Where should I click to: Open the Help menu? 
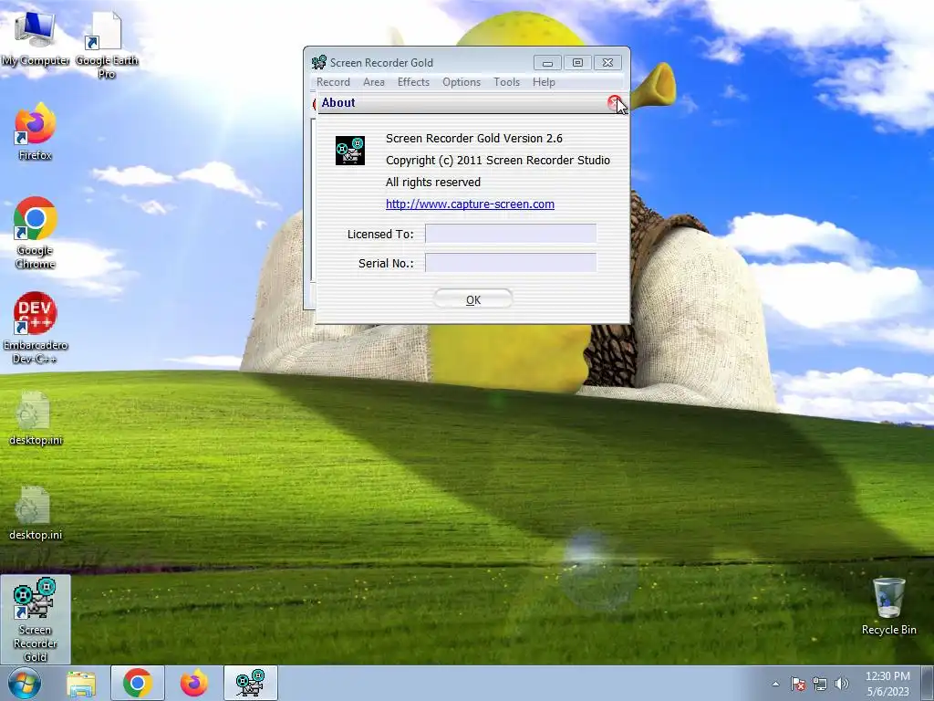click(544, 82)
